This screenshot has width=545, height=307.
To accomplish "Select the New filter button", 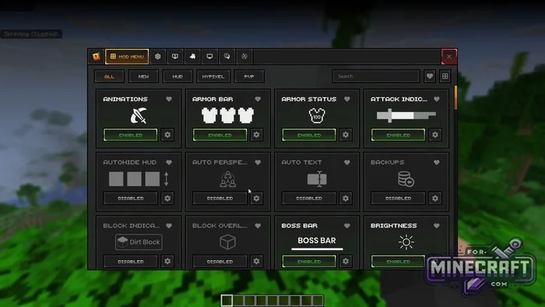I will click(x=143, y=76).
